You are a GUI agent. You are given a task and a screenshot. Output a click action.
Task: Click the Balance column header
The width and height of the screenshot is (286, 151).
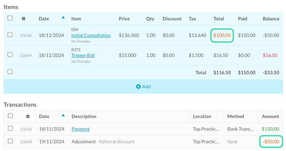point(271,19)
